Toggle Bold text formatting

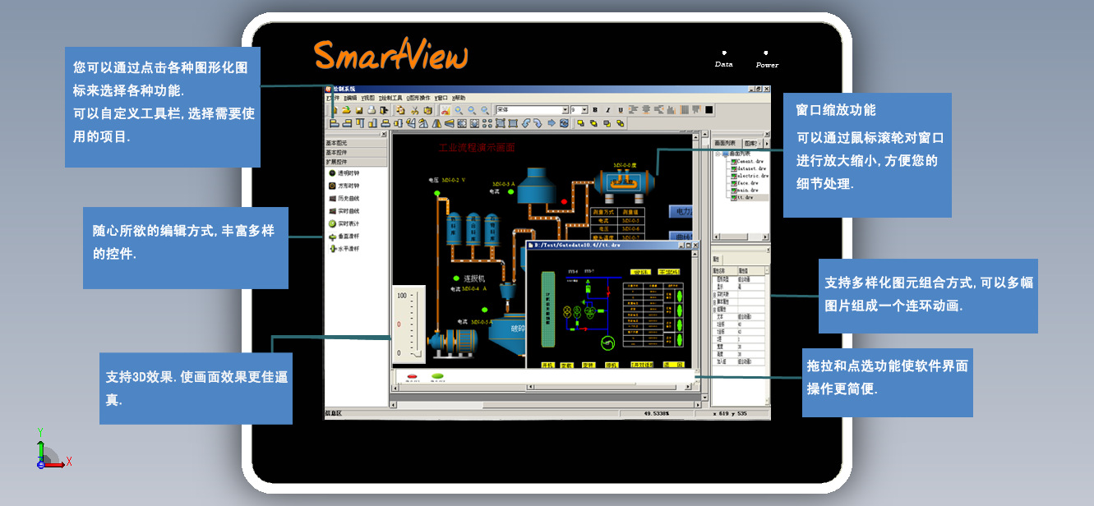(x=595, y=110)
